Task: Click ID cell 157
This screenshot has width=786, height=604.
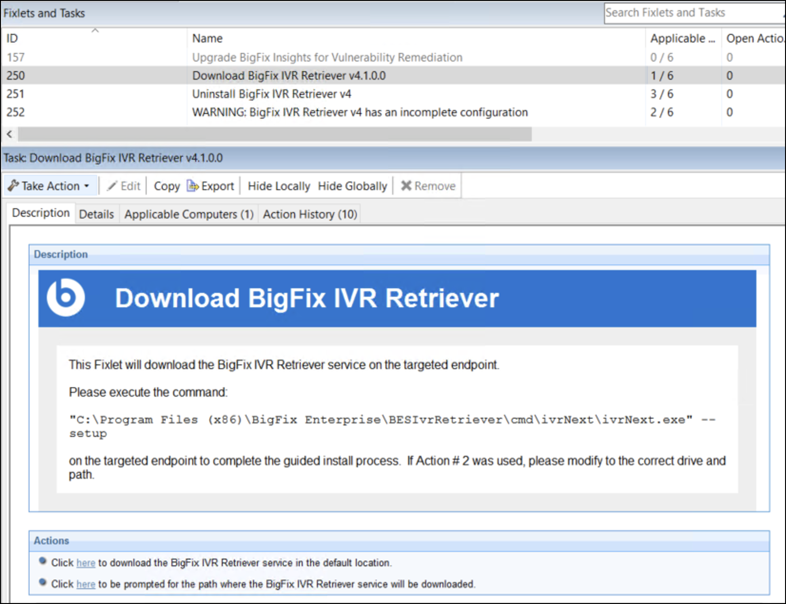Action: tap(16, 57)
